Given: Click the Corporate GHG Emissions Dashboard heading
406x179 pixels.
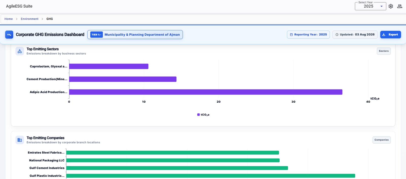Looking at the screenshot, I should (x=50, y=35).
